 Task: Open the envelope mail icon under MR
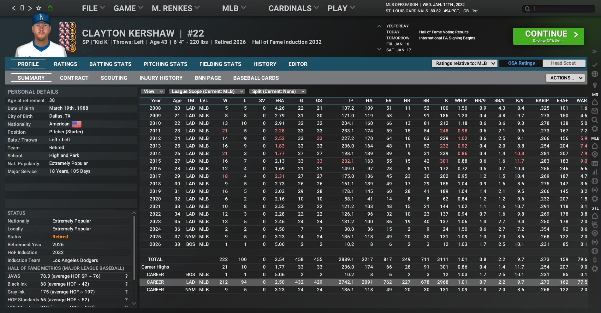click(595, 111)
